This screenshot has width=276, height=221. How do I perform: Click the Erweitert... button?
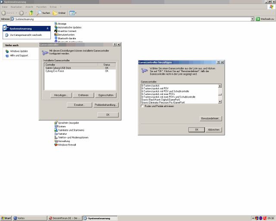(x=79, y=105)
